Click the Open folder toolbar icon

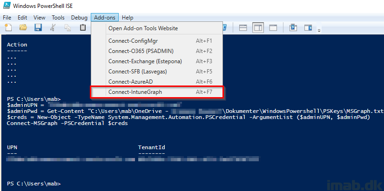[23, 28]
